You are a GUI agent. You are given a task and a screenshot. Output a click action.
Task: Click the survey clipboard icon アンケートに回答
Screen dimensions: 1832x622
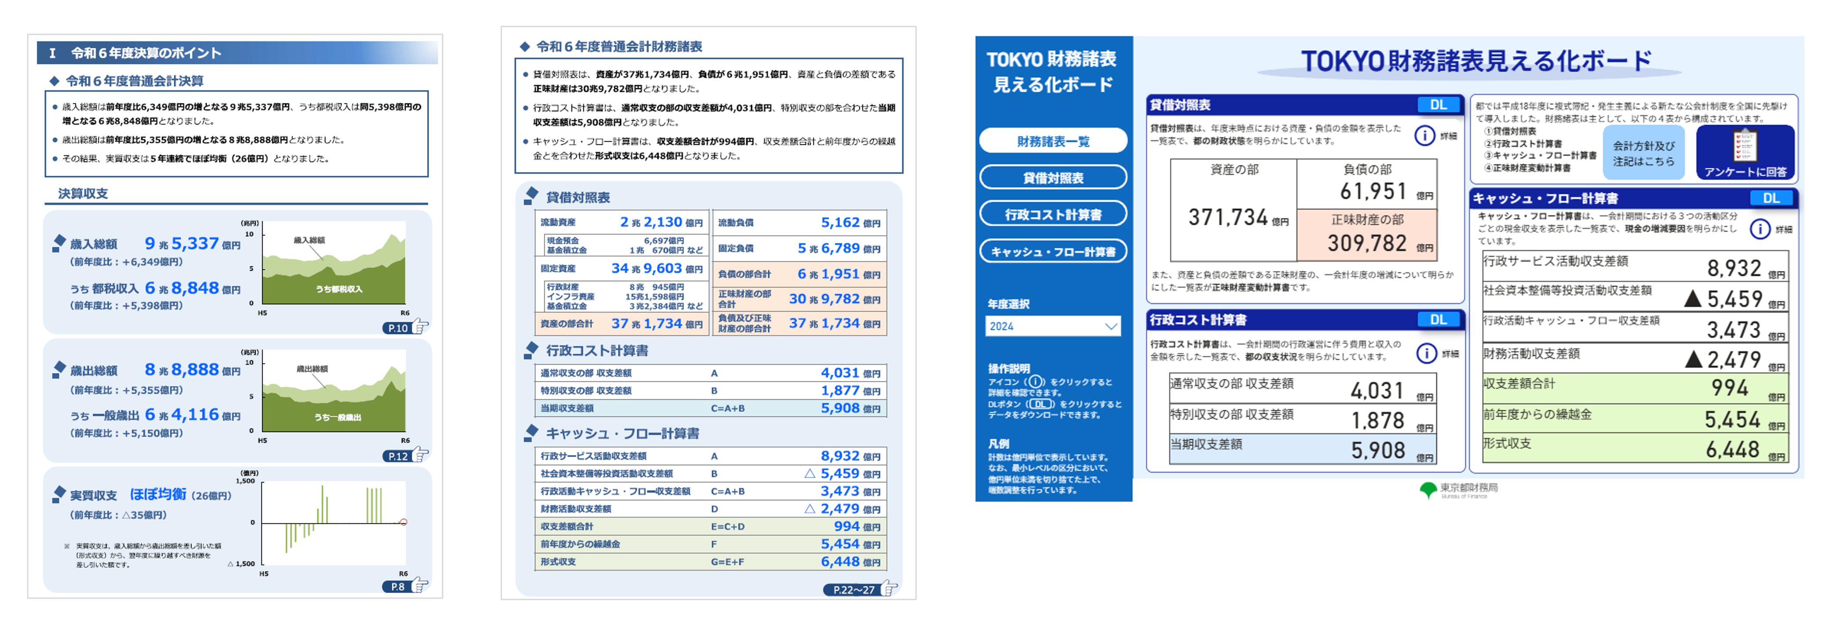pos(1745,146)
